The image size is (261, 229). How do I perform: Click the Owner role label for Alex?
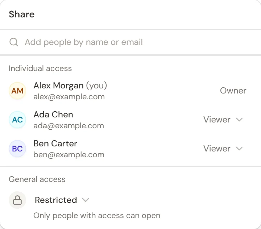click(x=233, y=91)
